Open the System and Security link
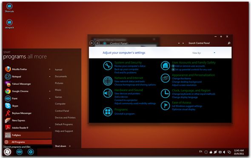The width and height of the screenshot is (251, 158). [128, 63]
